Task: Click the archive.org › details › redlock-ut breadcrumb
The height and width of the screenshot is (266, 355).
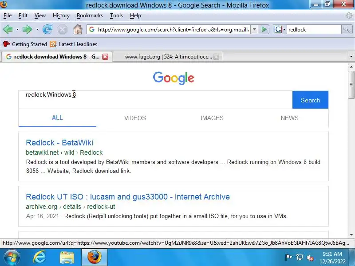Action: pos(71,207)
